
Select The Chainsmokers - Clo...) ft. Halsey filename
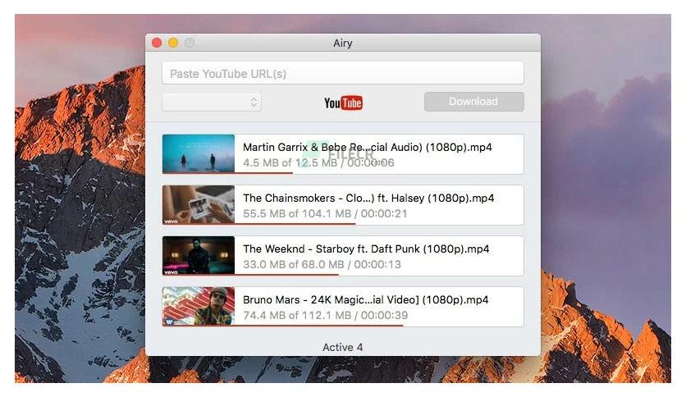coord(368,198)
